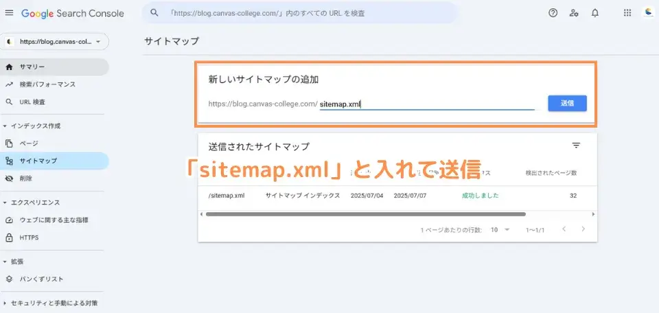Image resolution: width=659 pixels, height=313 pixels.
Task: Open ウェブに関する主な指標 in the sidebar
Action: [x=54, y=220]
